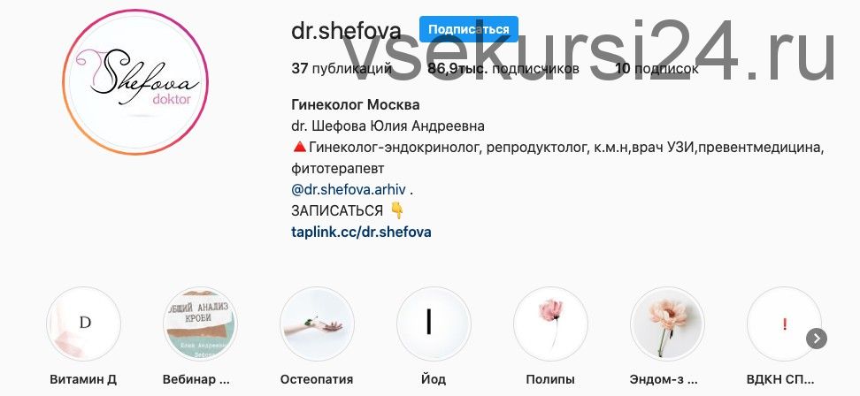View the 10 подписок following list
860x396 pixels.
(657, 69)
